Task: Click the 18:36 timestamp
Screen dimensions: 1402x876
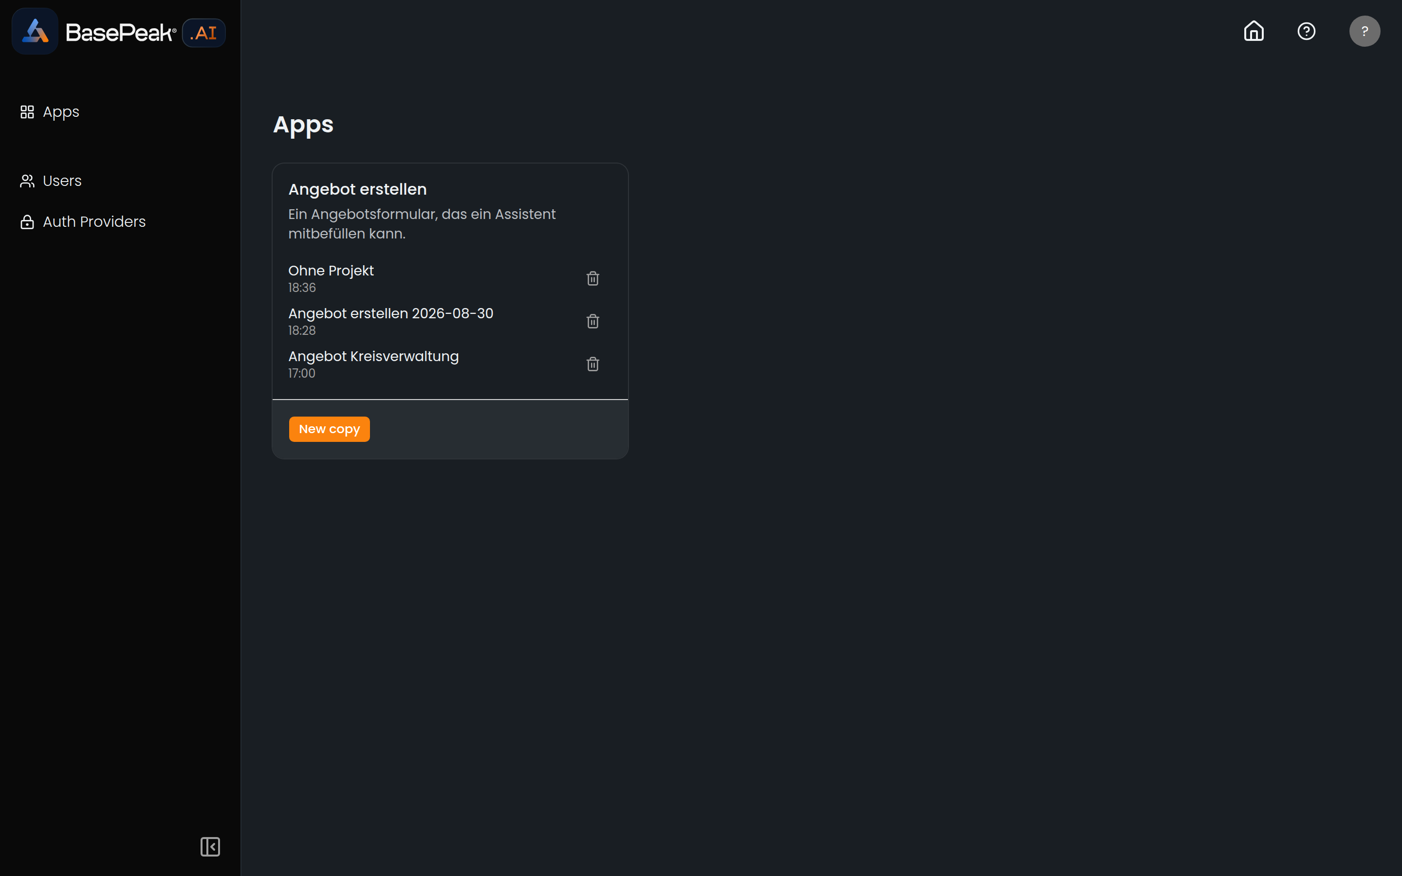Action: coord(302,288)
